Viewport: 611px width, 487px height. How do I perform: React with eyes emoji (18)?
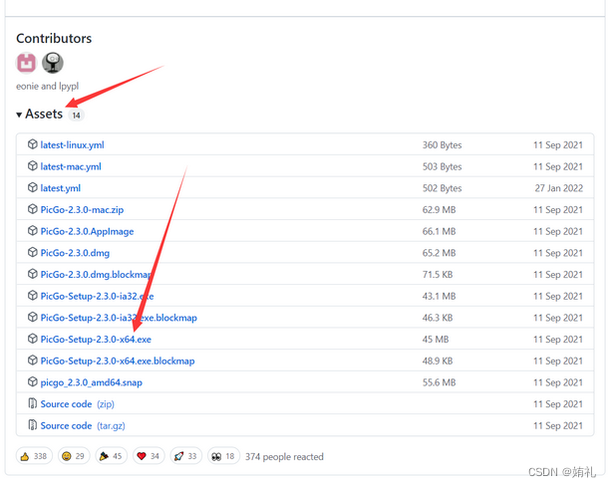(223, 456)
